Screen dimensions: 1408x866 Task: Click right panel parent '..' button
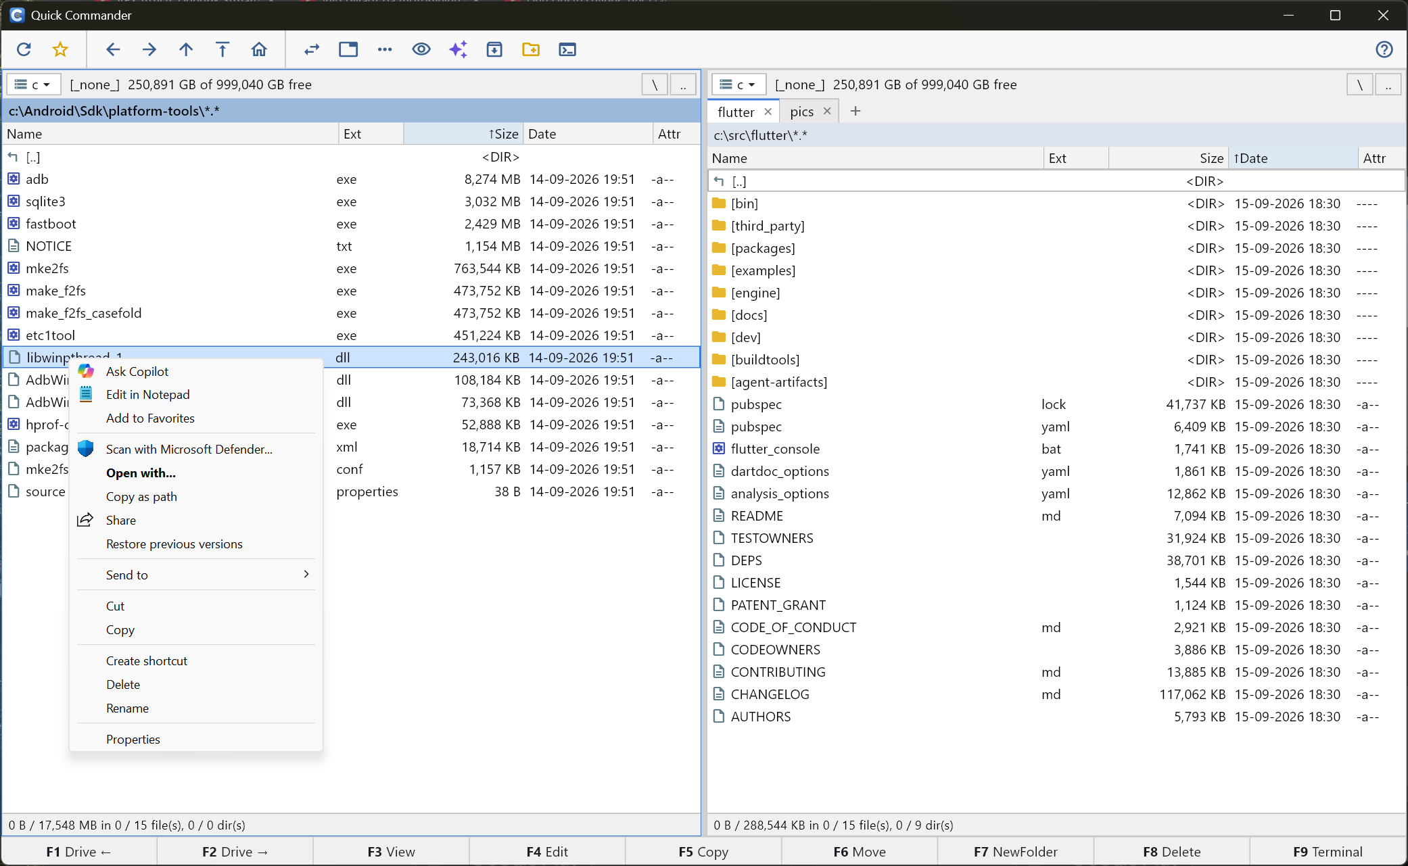click(1388, 85)
